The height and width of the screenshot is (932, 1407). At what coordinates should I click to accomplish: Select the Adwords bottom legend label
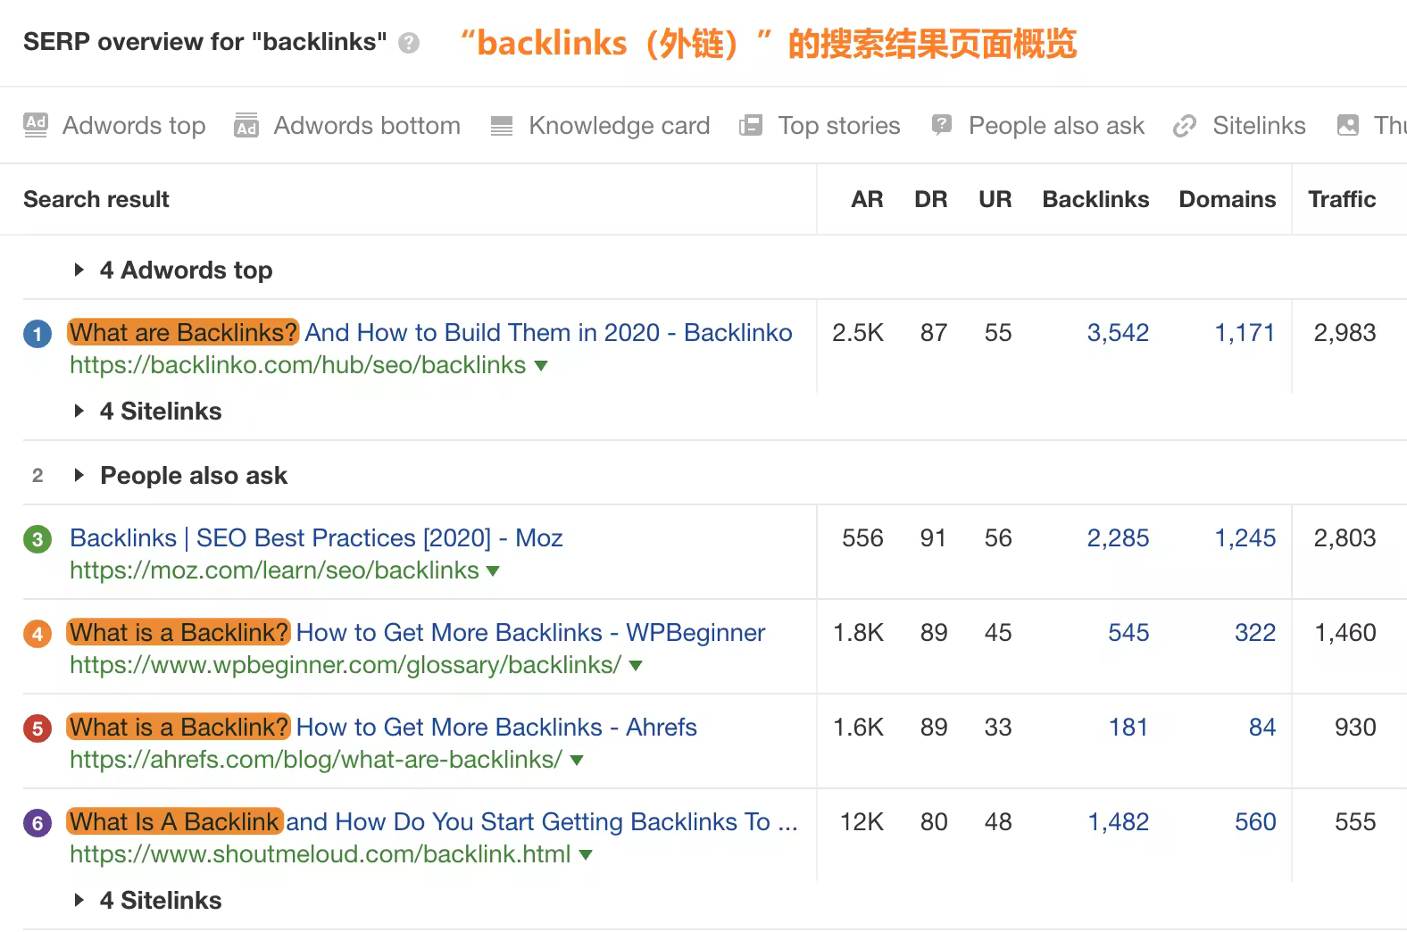coord(367,126)
